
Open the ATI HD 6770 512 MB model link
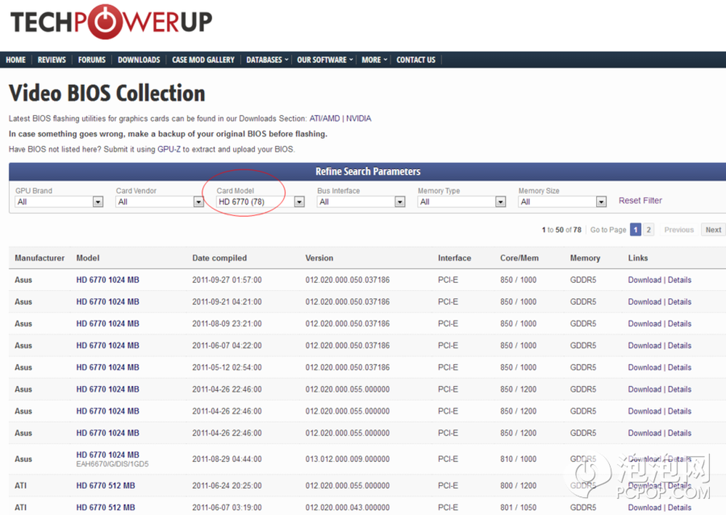coord(105,486)
